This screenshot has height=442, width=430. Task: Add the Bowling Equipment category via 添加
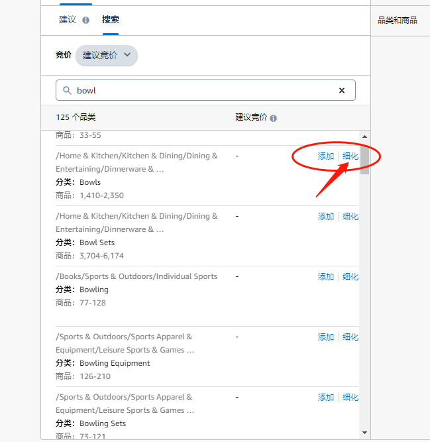coord(326,337)
